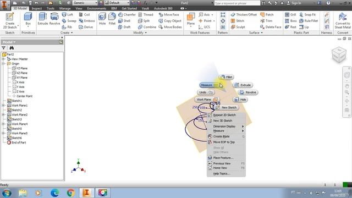Viewport: 352px width, 198px height.
Task: Select Sketch6 in the model browser
Action: pyautogui.click(x=16, y=138)
